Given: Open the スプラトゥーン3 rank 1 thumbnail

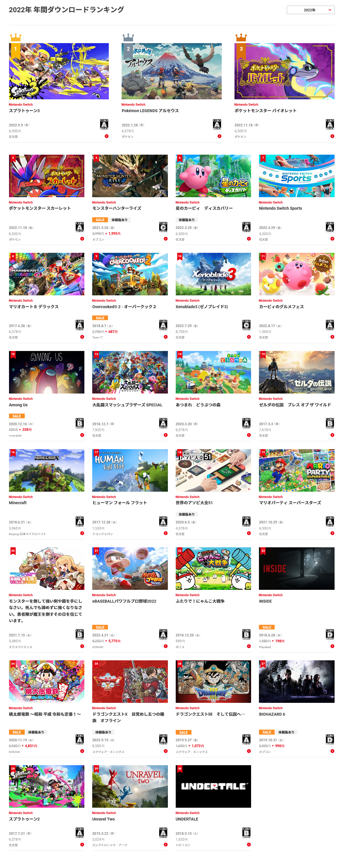Looking at the screenshot, I should point(59,71).
